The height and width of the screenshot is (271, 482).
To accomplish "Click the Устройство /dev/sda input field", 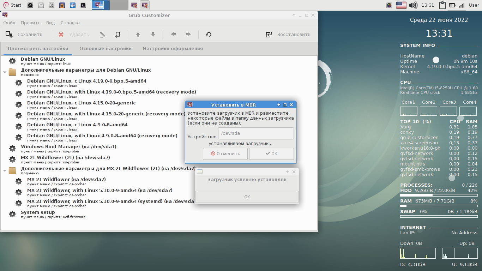I will (256, 133).
